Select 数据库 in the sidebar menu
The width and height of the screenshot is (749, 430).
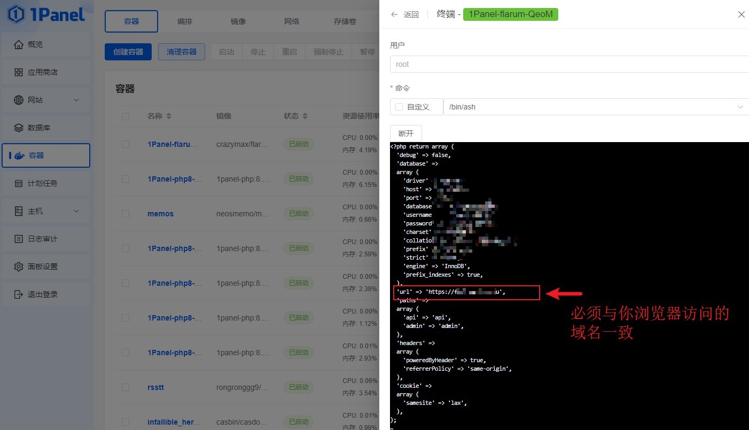click(46, 128)
